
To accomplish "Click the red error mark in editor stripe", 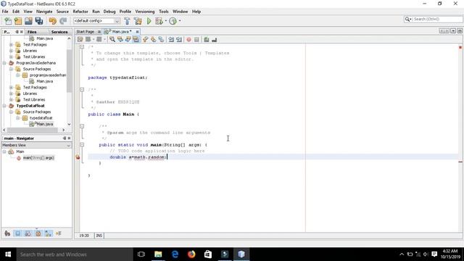I will click(460, 162).
